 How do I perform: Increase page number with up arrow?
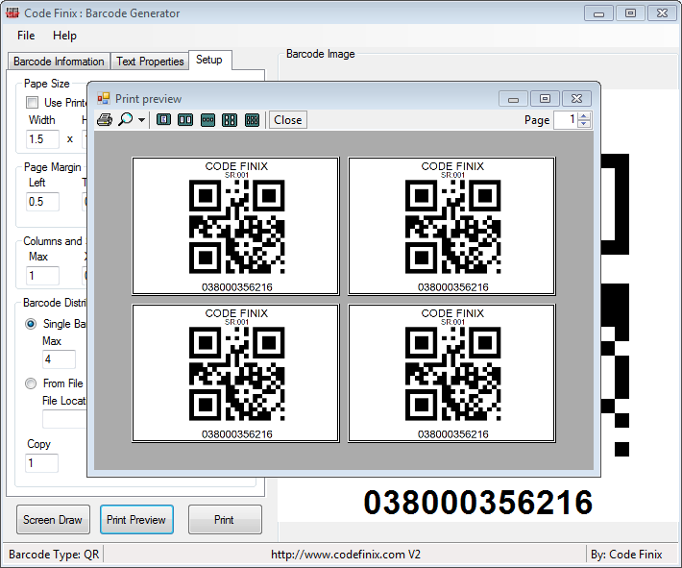coord(584,115)
